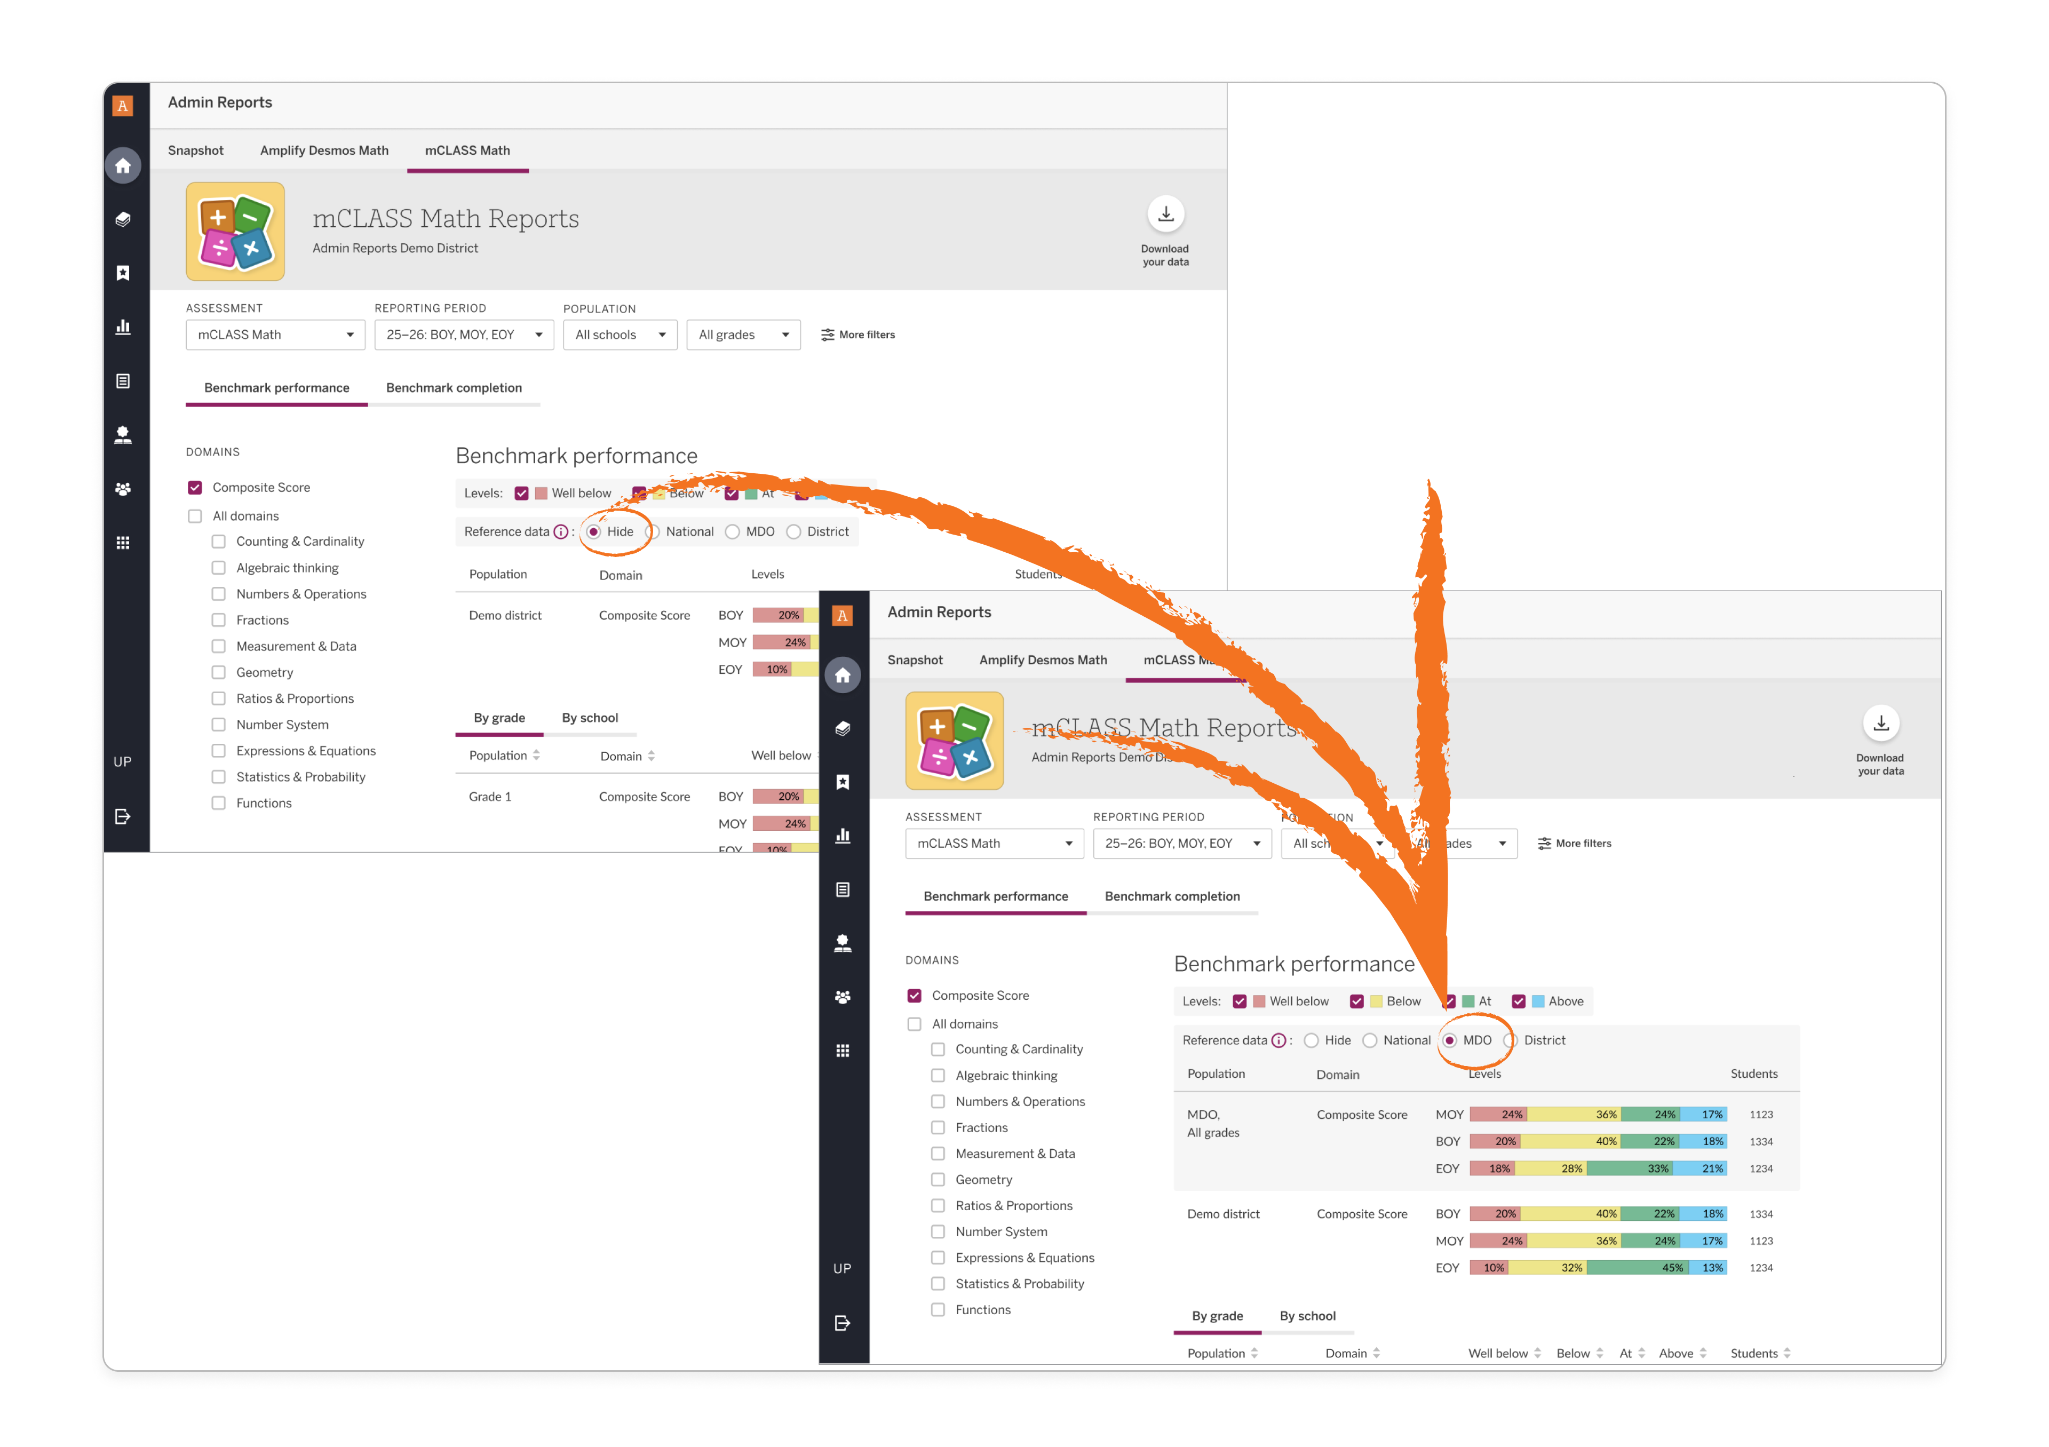Select the District radio button in the upper-left window
This screenshot has width=2049, height=1447.
point(793,532)
